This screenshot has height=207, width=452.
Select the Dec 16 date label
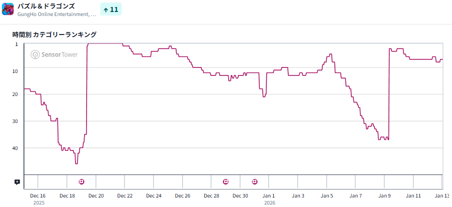point(38,196)
